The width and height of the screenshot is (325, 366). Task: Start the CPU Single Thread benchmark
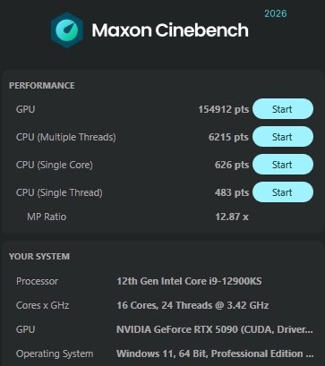(x=283, y=192)
